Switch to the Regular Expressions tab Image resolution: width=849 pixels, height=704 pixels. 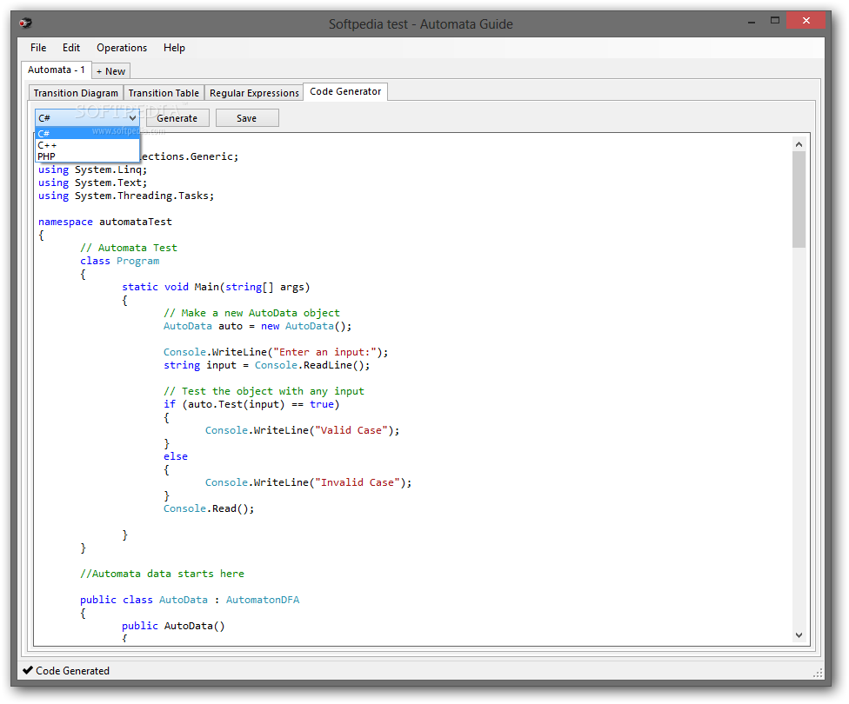pos(254,93)
